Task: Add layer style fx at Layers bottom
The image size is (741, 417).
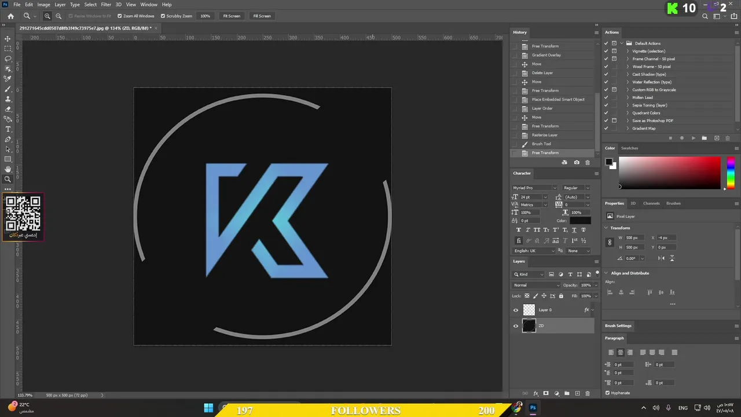Action: 535,393
